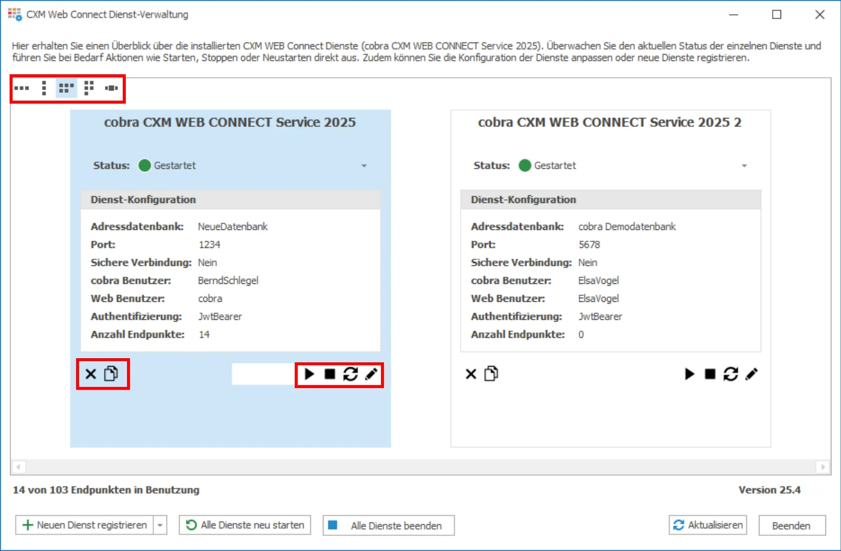Click the white input field beside the play icon
Viewport: 841px width, 551px height.
pos(262,374)
